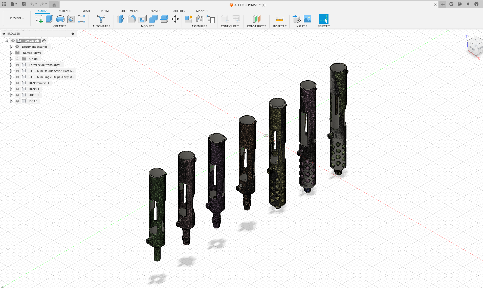Open a new design tab
Image resolution: width=483 pixels, height=288 pixels.
pos(443,4)
